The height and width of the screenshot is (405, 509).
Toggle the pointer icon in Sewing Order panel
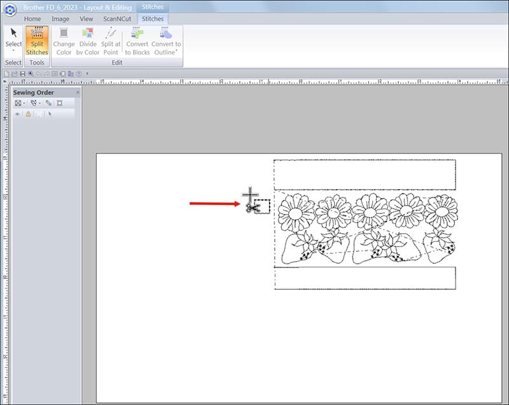point(50,114)
